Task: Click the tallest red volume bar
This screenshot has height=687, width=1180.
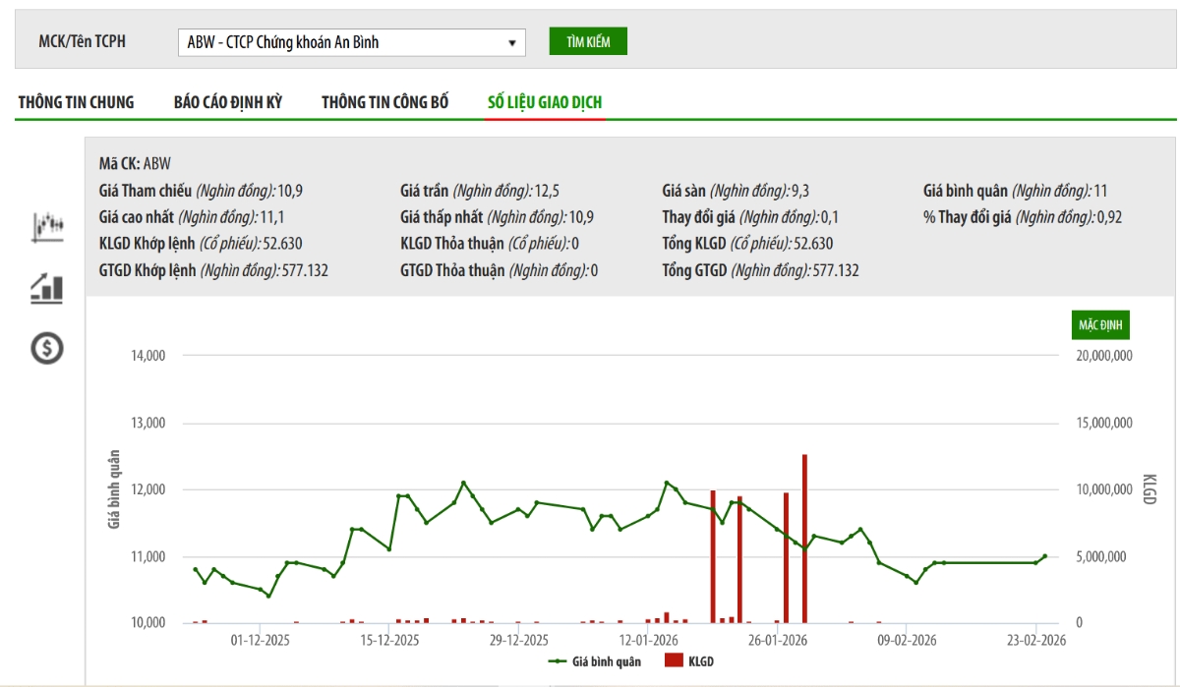Action: 804,539
